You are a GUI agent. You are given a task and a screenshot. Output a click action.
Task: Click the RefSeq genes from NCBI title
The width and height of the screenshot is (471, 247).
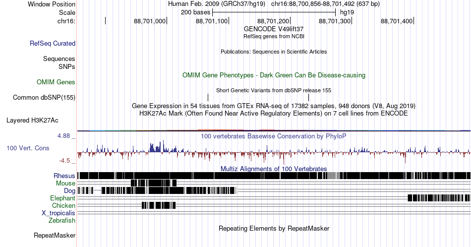(274, 36)
